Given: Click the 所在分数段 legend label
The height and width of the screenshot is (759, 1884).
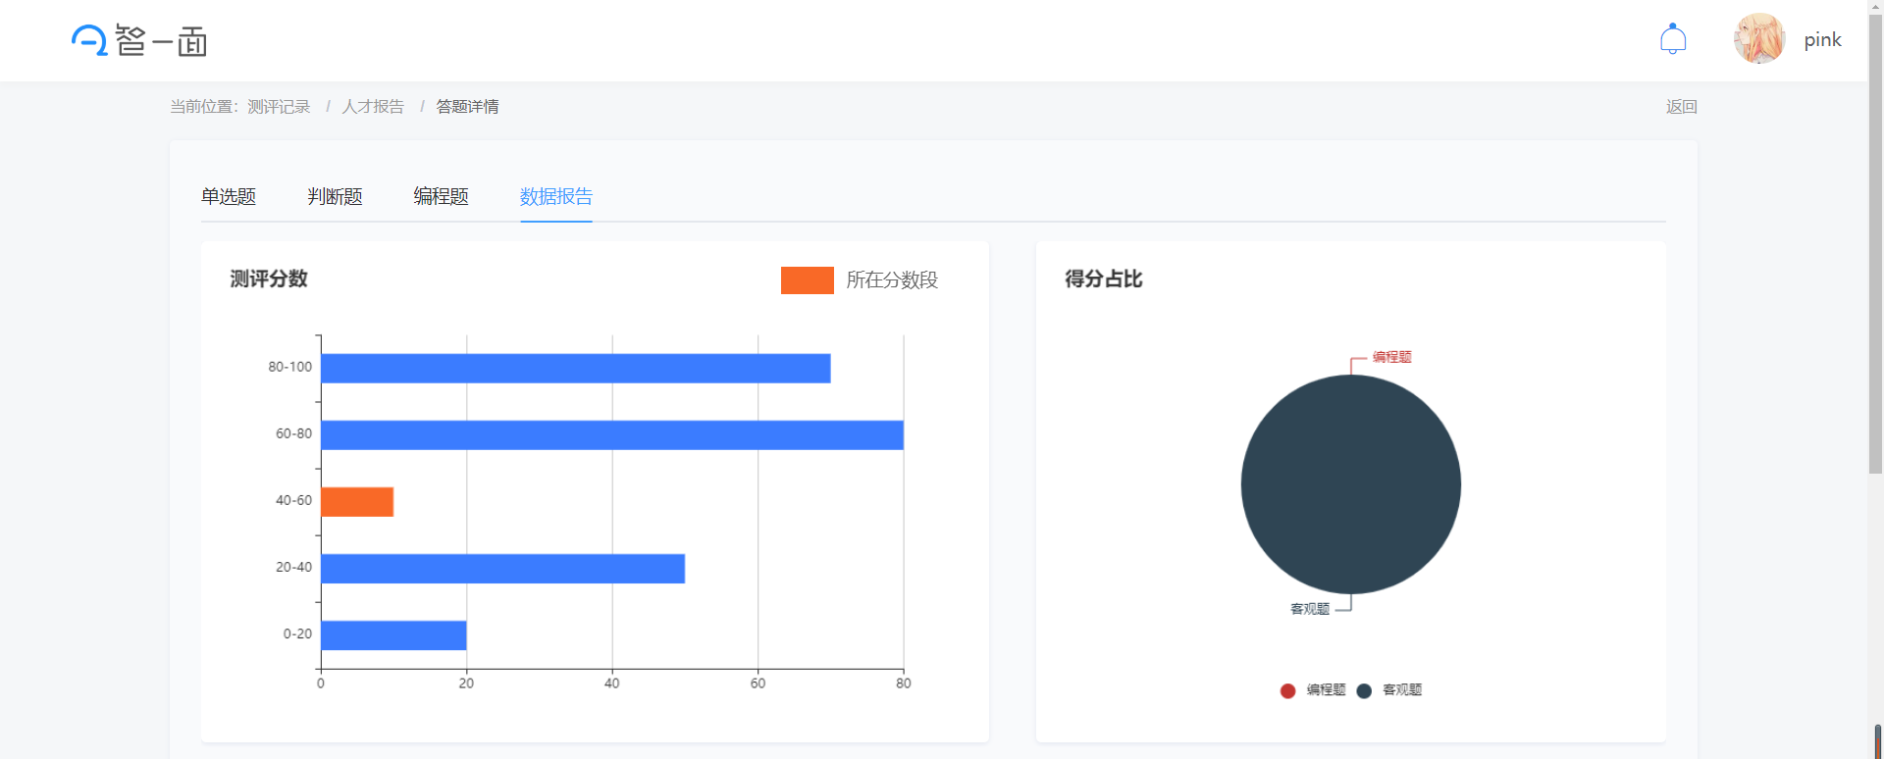Looking at the screenshot, I should coord(892,280).
